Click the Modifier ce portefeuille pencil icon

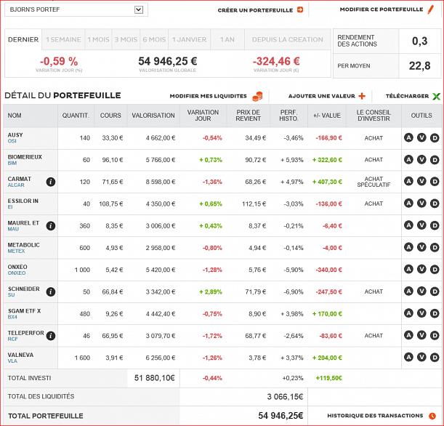tap(431, 9)
